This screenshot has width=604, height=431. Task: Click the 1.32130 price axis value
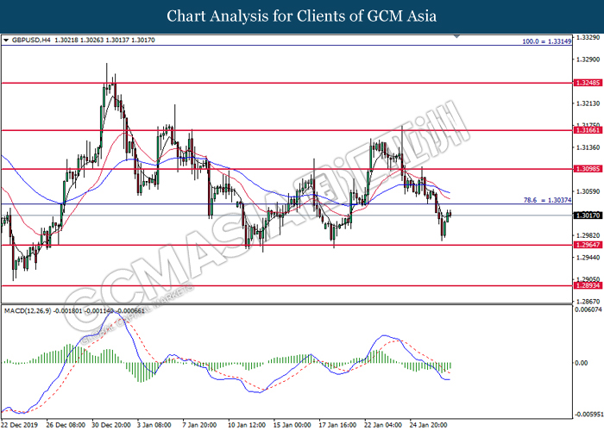click(x=588, y=103)
